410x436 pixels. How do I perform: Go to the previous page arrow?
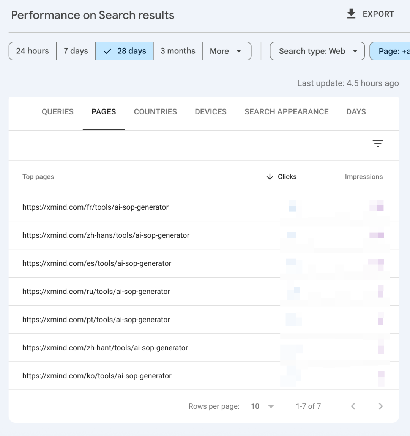click(353, 406)
